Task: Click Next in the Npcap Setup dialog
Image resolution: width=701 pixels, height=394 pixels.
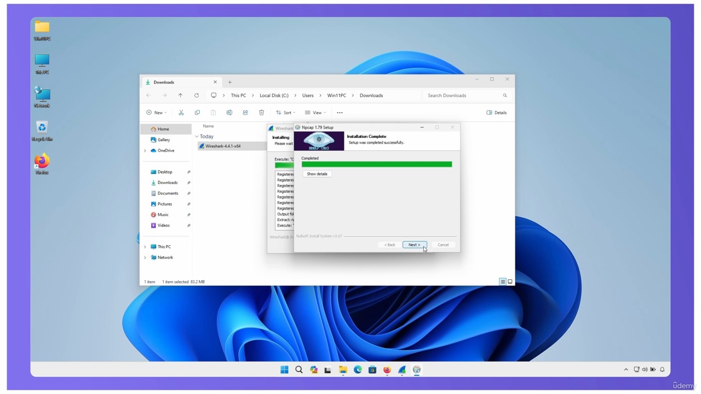Action: [x=414, y=245]
